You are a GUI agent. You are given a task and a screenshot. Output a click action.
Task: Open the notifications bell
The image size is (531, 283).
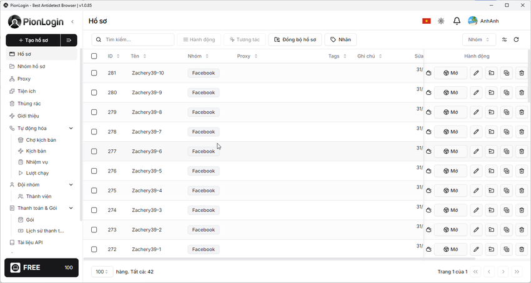pos(457,21)
